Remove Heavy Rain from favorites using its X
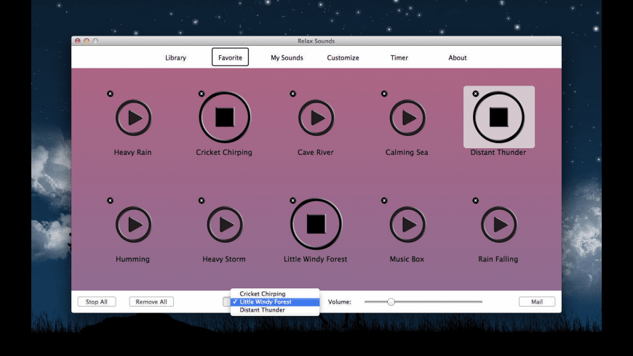This screenshot has height=356, width=633. (x=111, y=94)
